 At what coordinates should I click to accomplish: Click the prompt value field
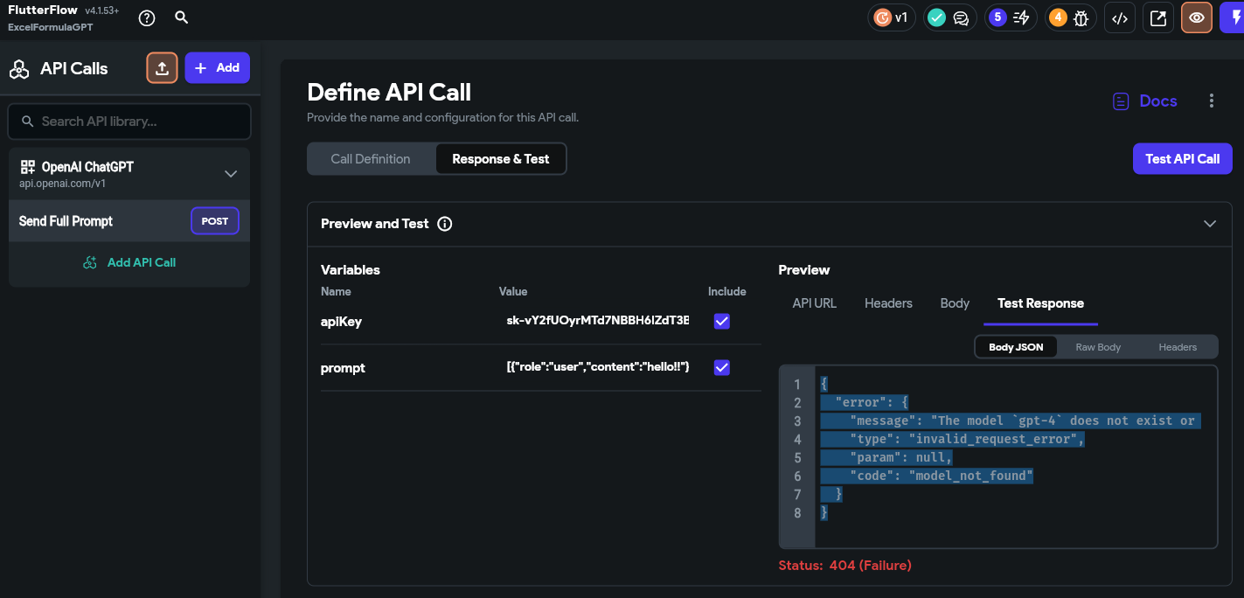tap(598, 367)
